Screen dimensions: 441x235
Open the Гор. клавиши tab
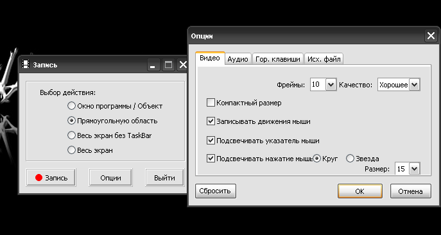278,59
